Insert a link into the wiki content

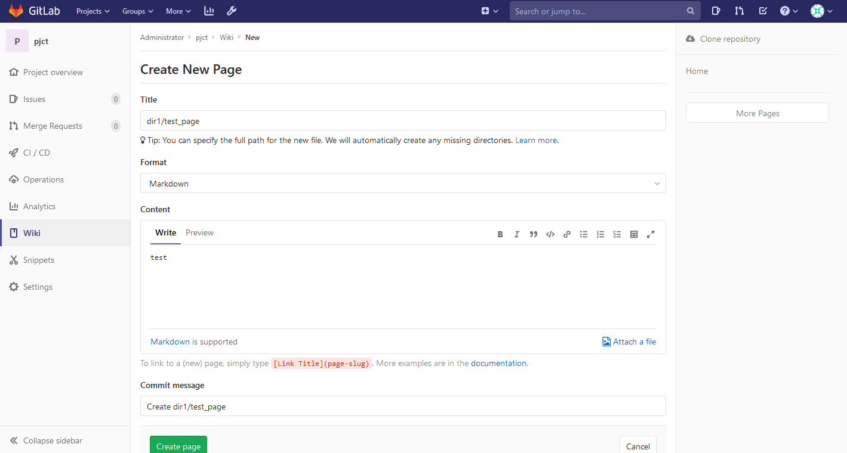(x=567, y=234)
